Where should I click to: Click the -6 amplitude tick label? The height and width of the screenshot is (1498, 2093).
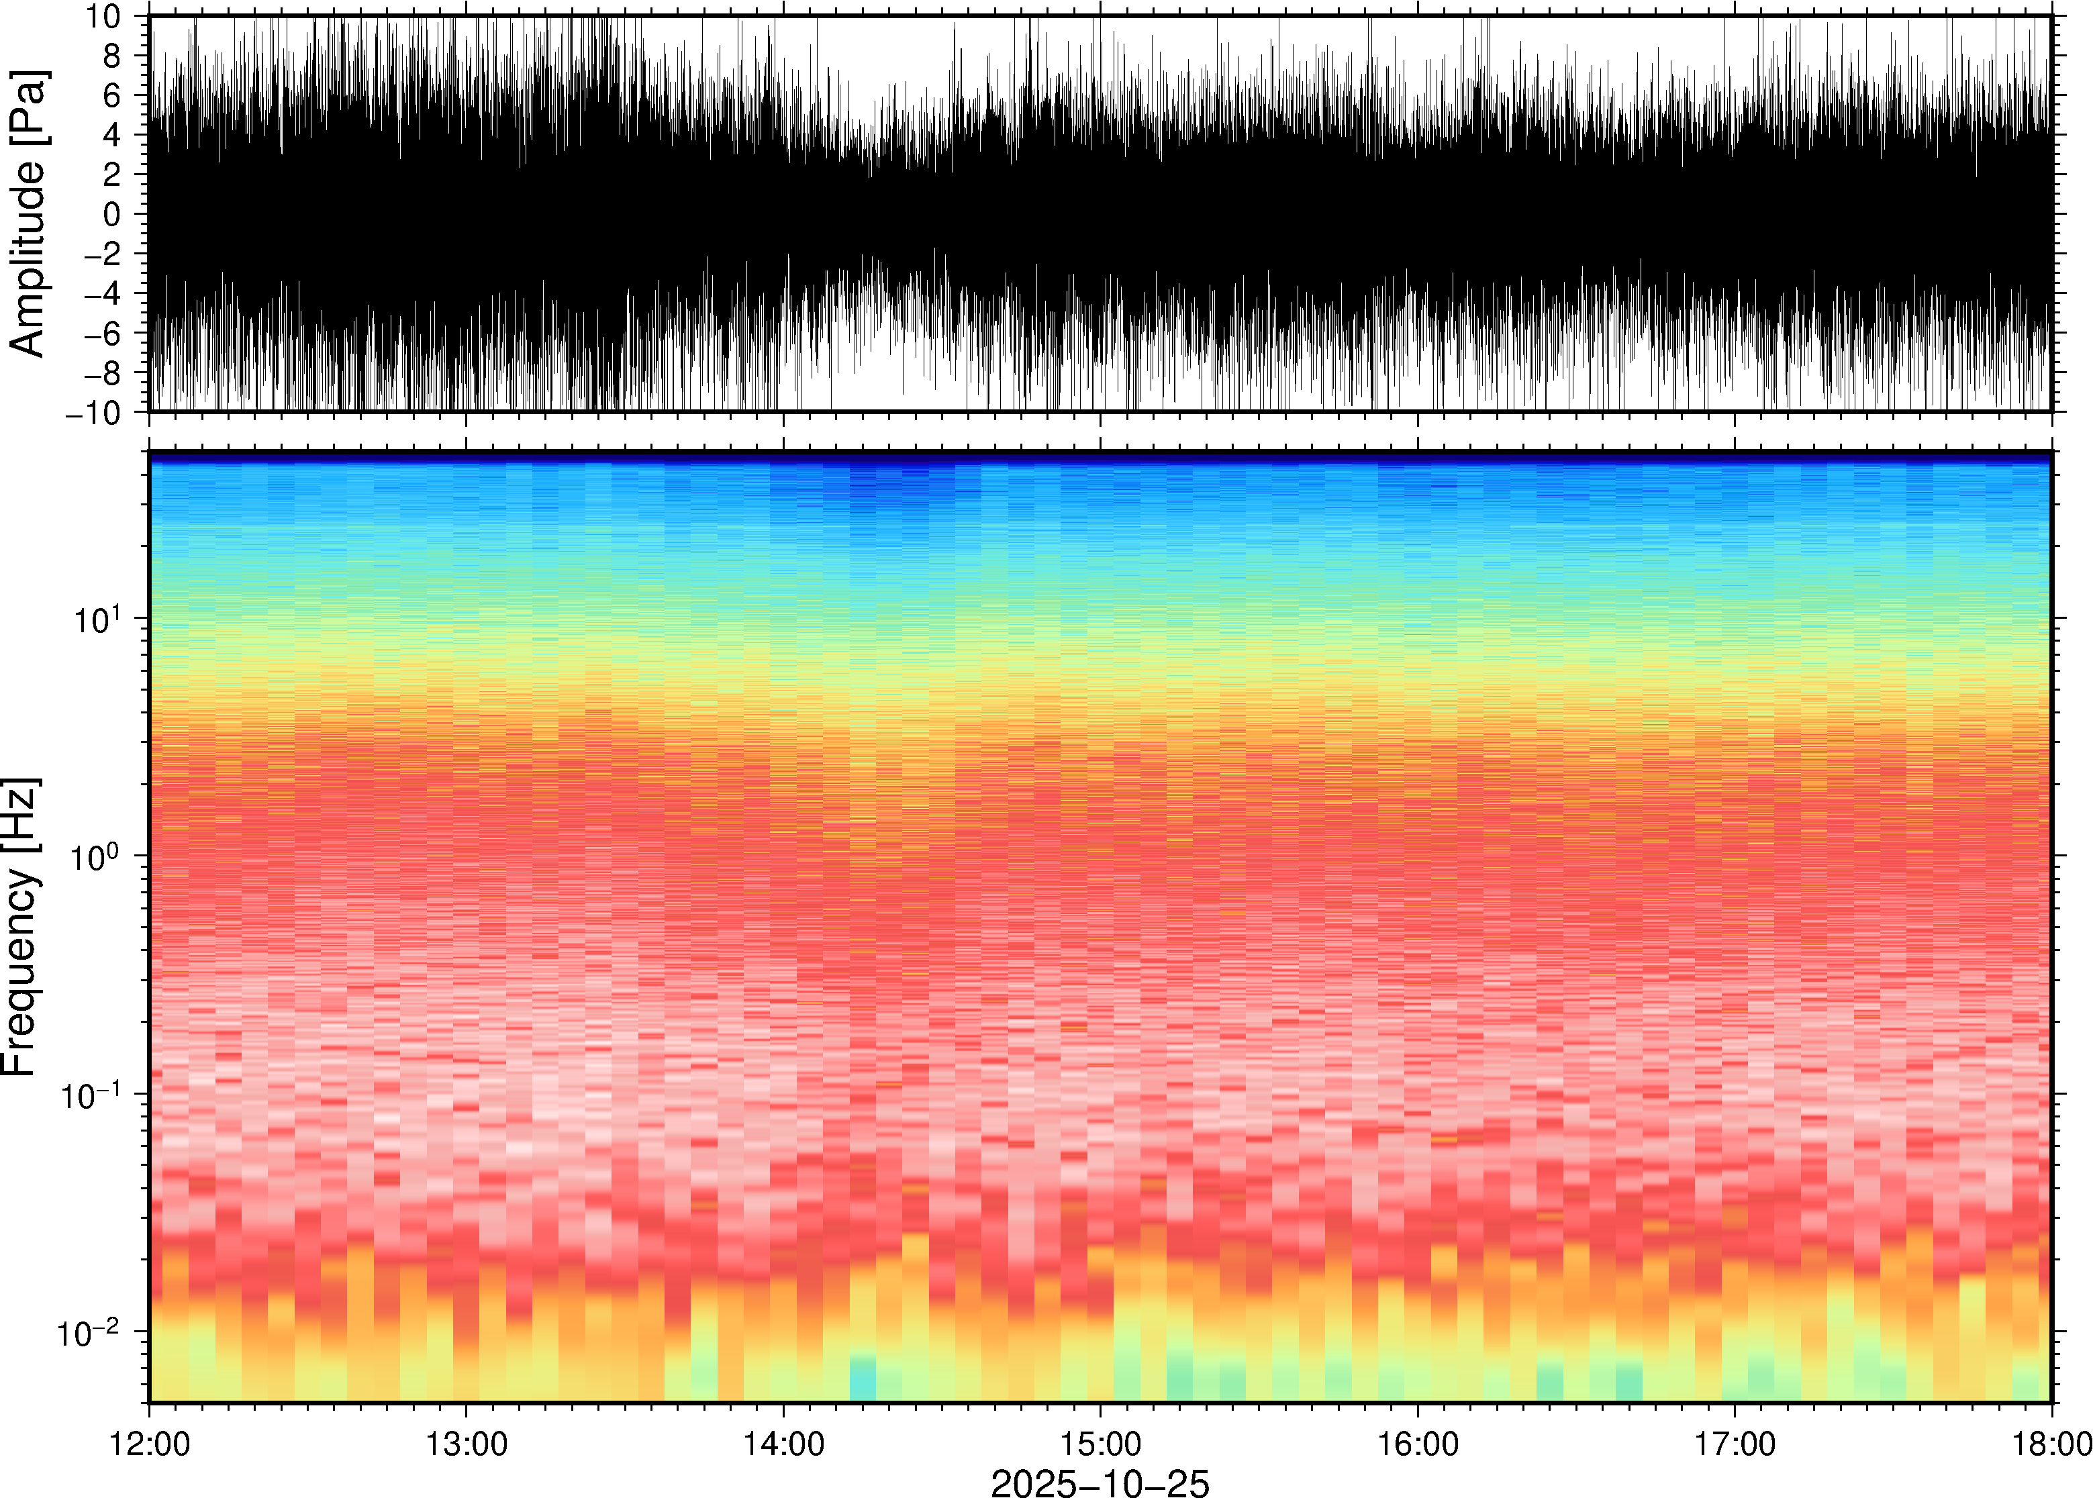101,333
